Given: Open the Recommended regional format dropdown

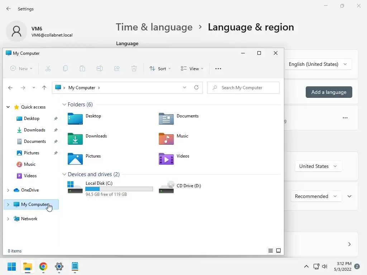Looking at the screenshot, I should (x=316, y=196).
